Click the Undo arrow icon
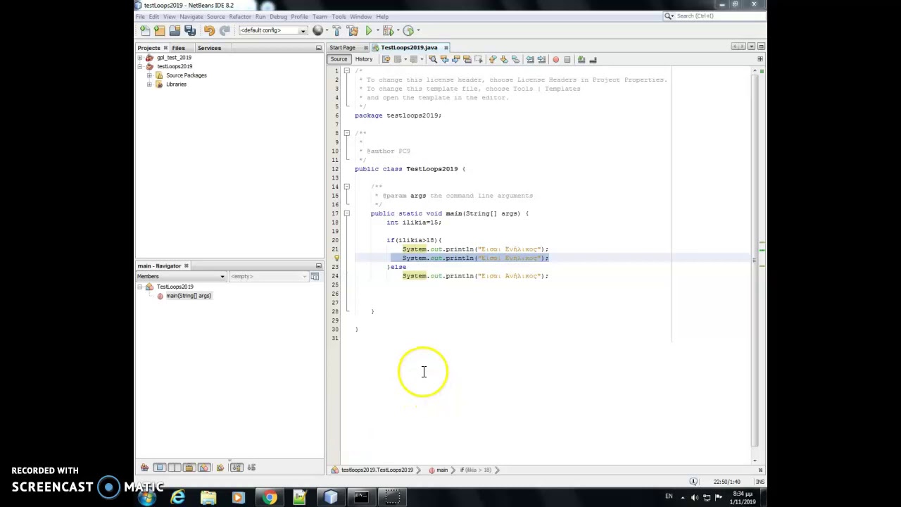901x507 pixels. (209, 30)
